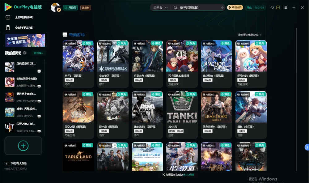Click the 点击反馈 feedback link

click(x=188, y=175)
